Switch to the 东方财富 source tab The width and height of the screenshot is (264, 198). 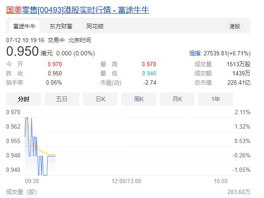pyautogui.click(x=61, y=26)
